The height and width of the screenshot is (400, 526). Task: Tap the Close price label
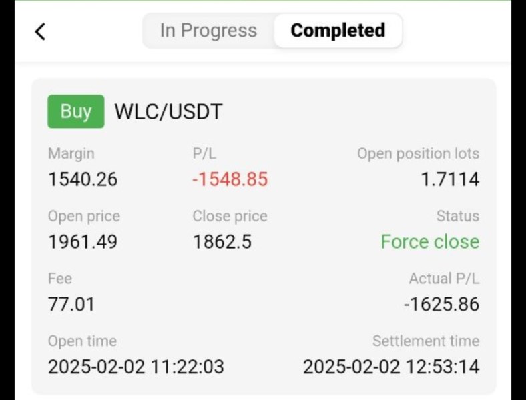pos(230,216)
